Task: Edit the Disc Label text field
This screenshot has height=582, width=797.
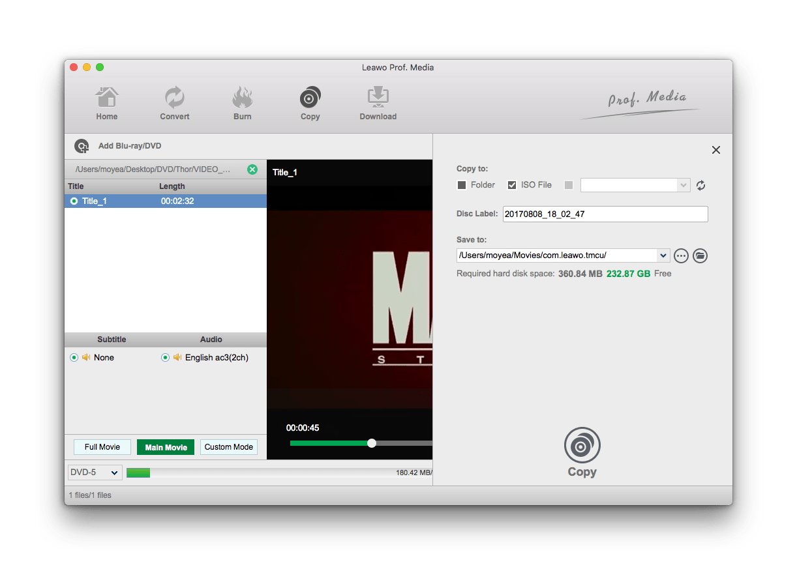Action: pyautogui.click(x=605, y=214)
